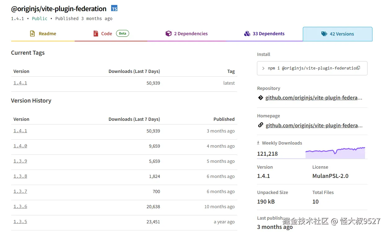Click the Dependents cubes icon

(247, 34)
